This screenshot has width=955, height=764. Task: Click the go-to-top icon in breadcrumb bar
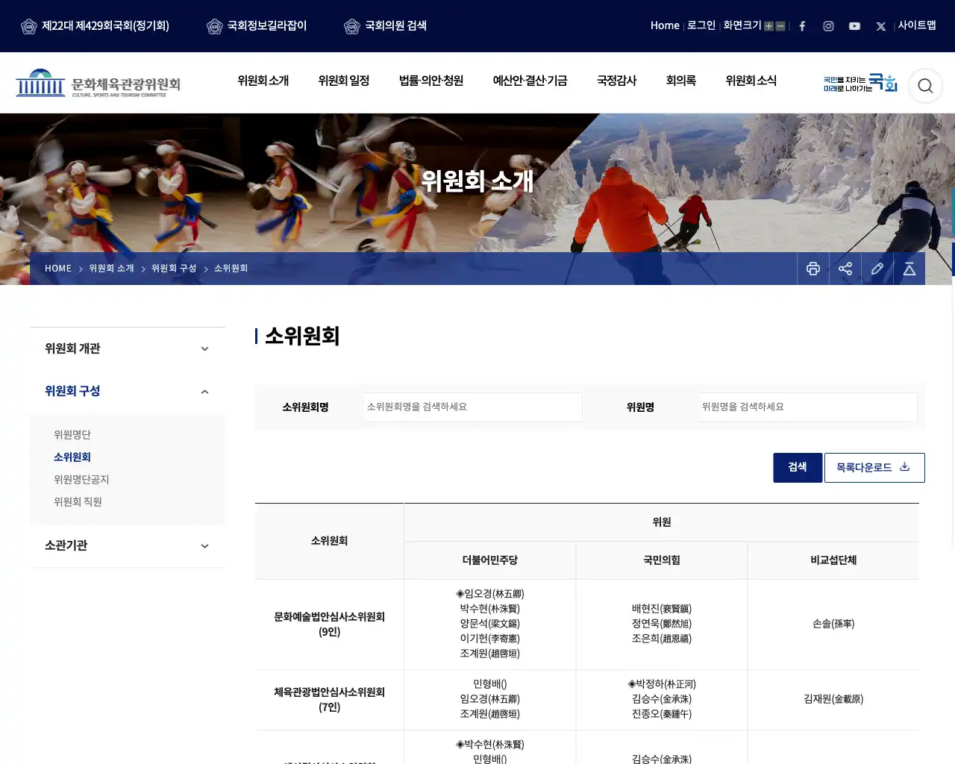[x=909, y=269]
